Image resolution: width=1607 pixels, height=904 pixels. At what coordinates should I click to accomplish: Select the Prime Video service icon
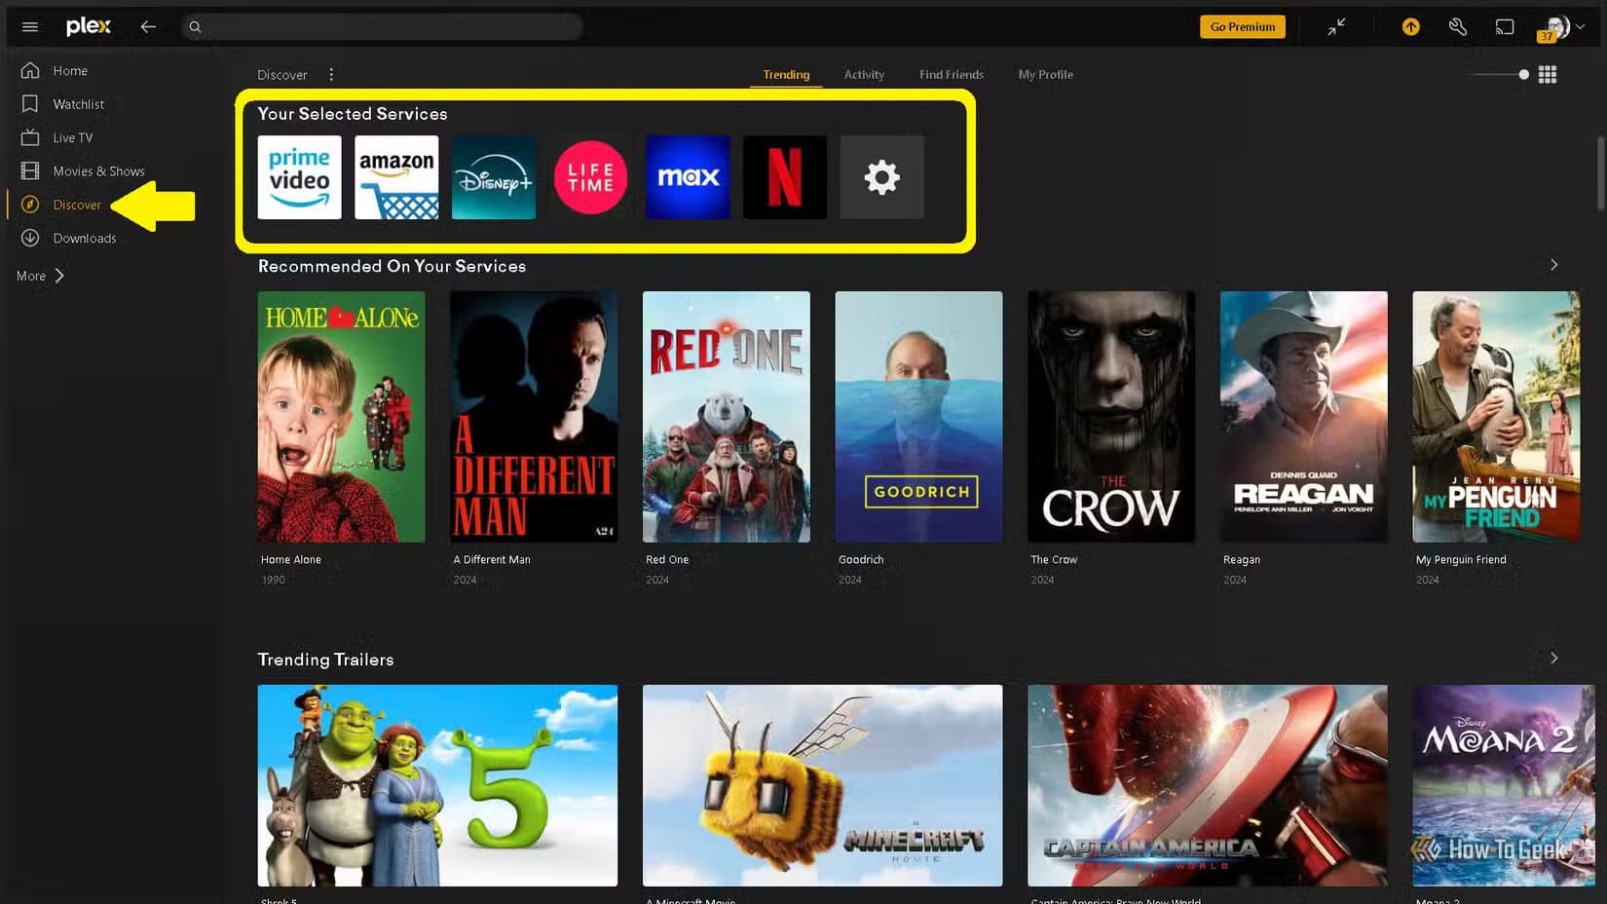point(299,177)
